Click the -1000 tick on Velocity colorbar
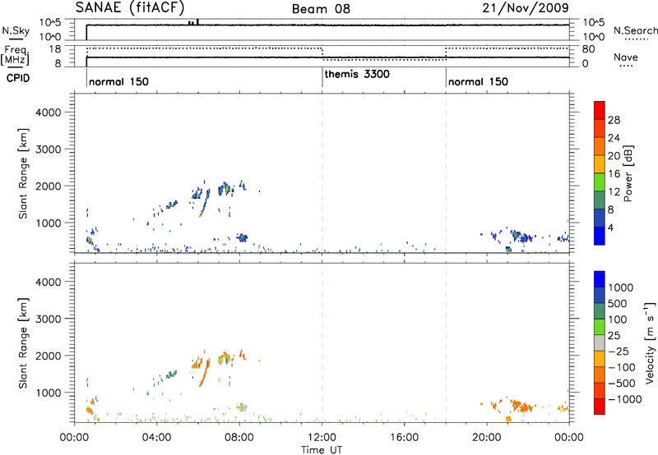 tap(625, 399)
